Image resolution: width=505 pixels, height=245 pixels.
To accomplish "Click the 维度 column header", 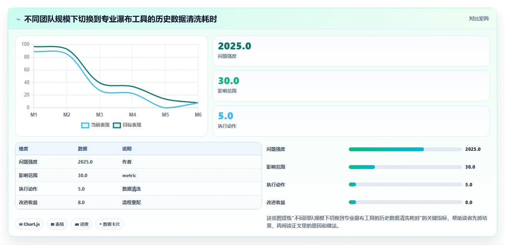I will pos(24,149).
